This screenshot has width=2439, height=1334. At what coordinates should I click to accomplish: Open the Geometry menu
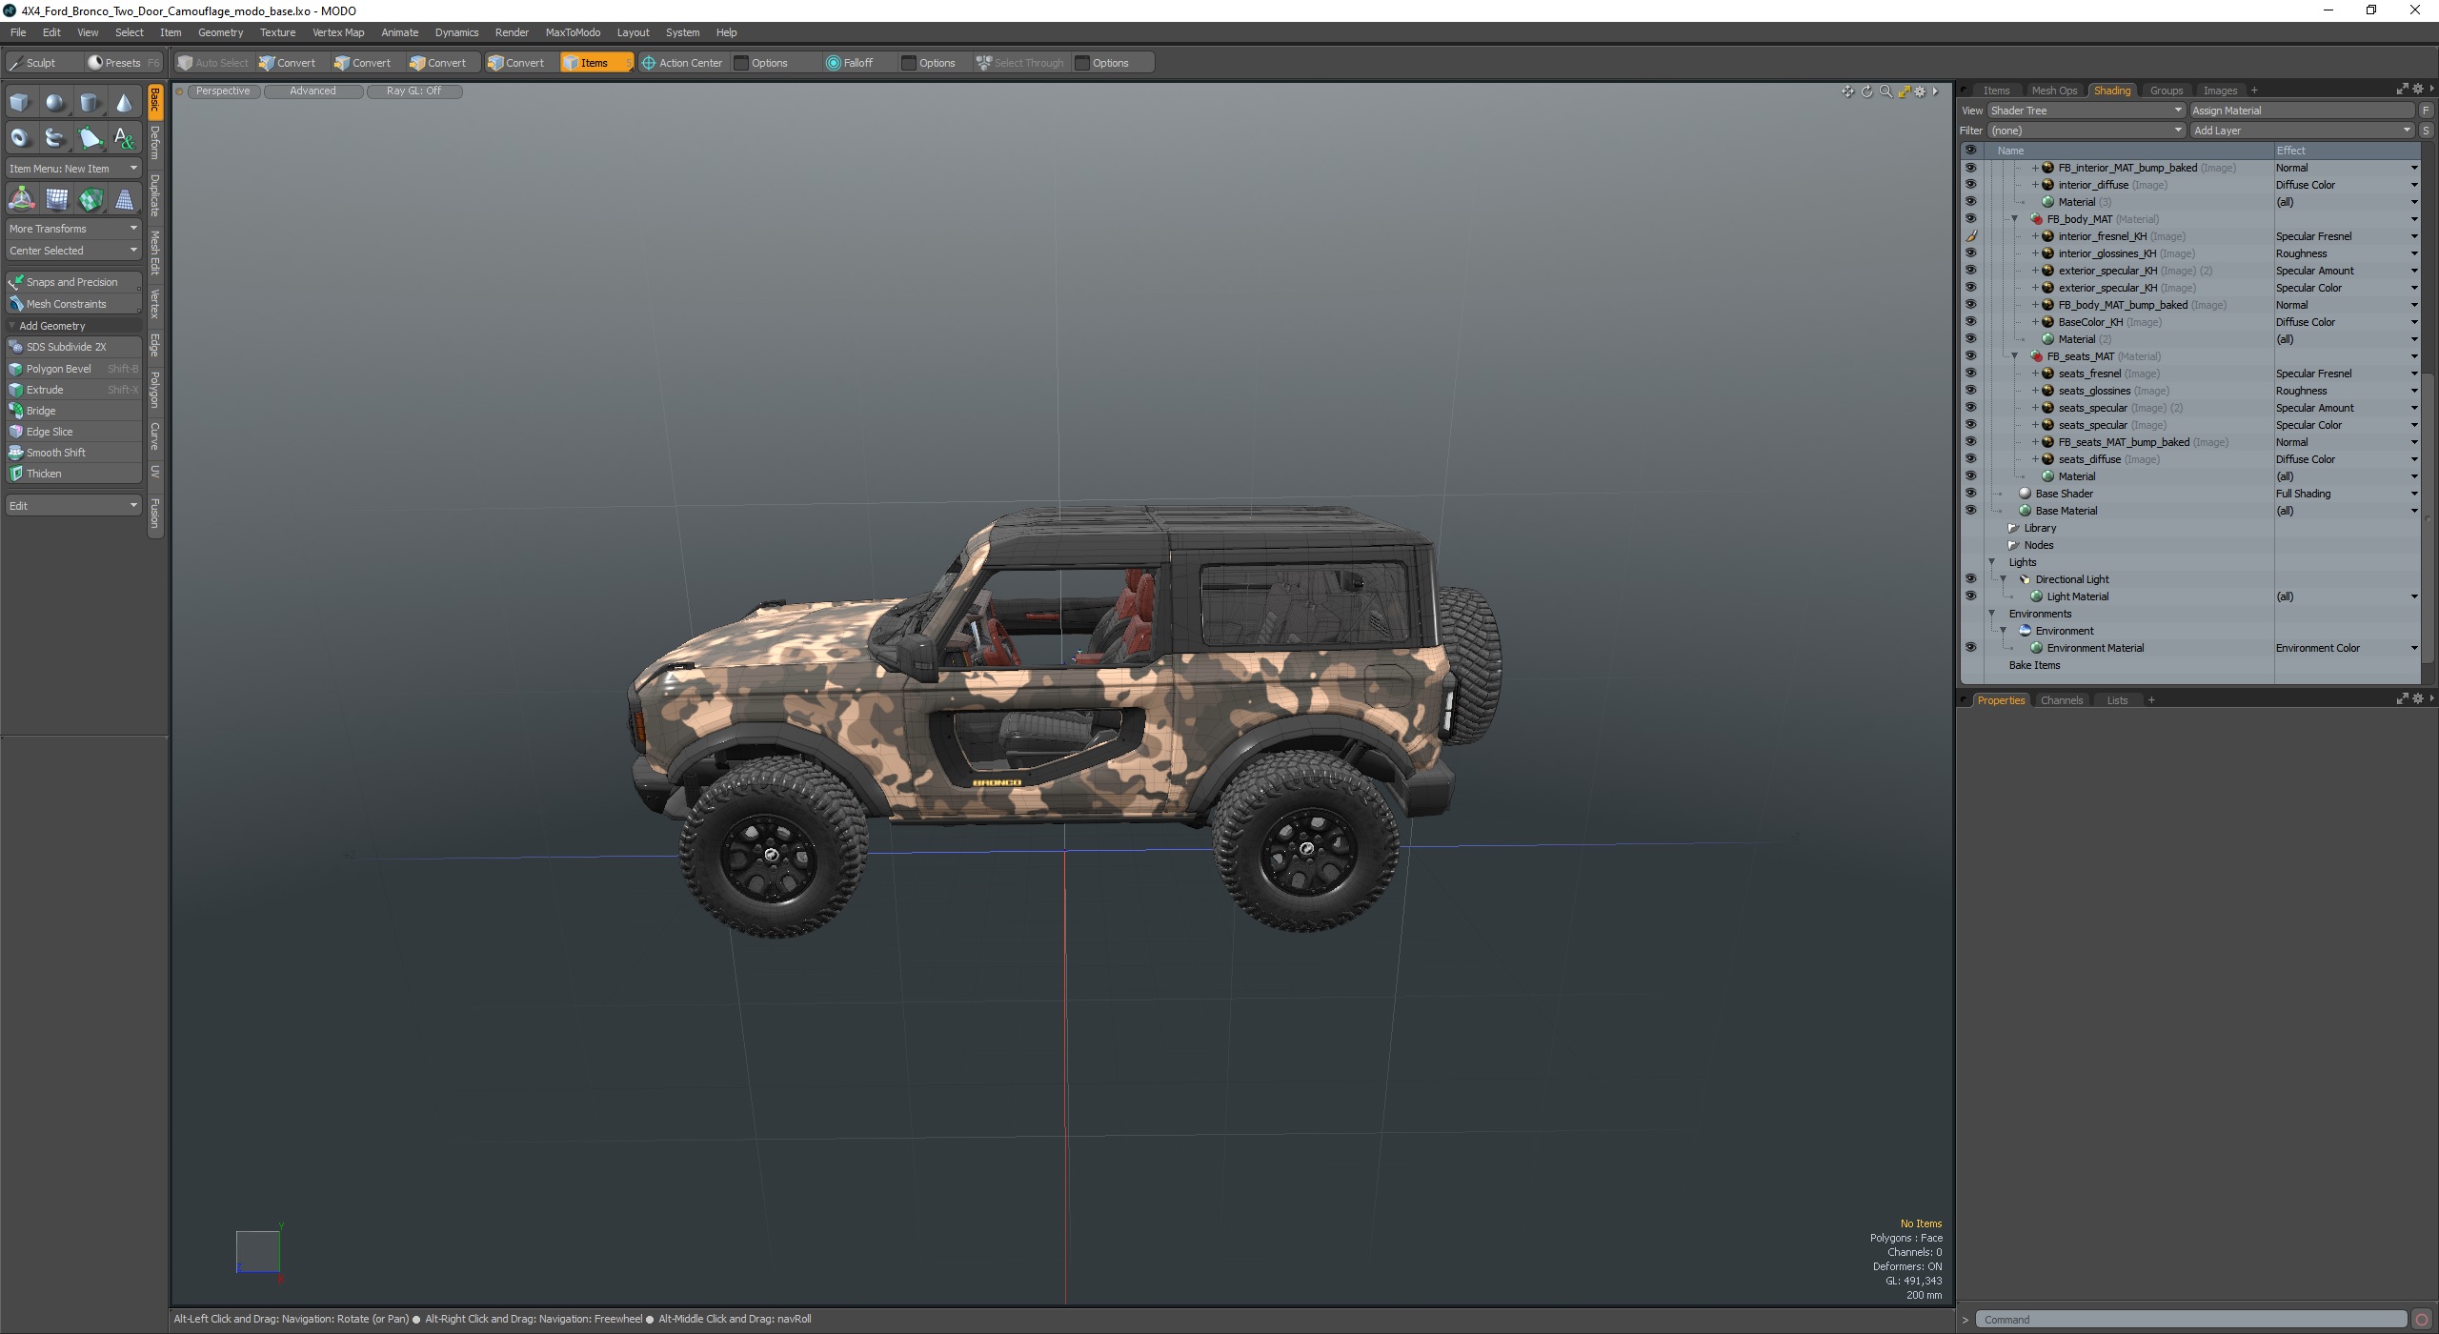220,32
